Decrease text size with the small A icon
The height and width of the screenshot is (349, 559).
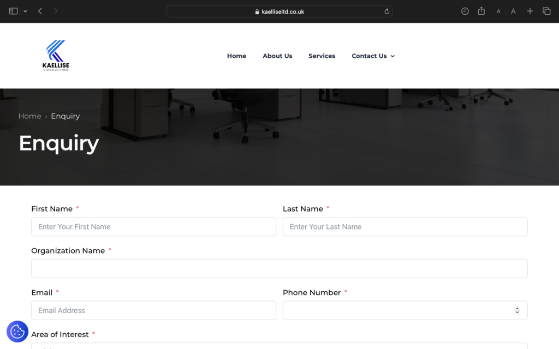point(497,11)
